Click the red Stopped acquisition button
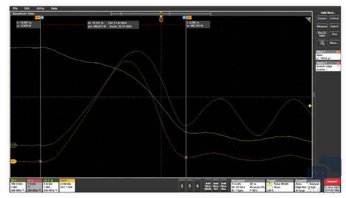Viewport: 346px width, 198px height. tap(332, 181)
